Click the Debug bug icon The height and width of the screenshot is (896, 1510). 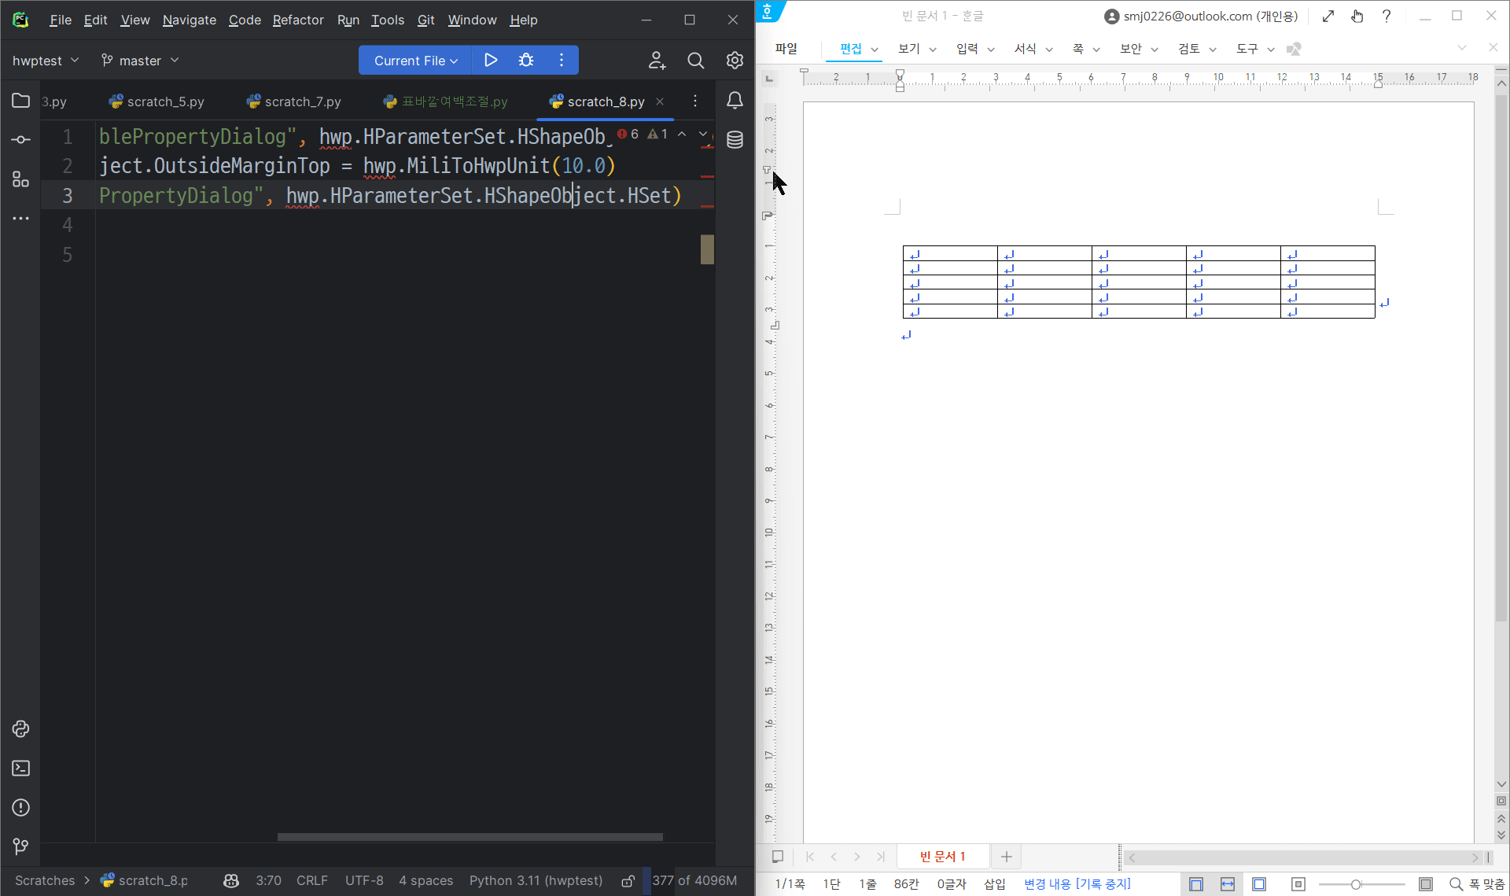pyautogui.click(x=526, y=61)
